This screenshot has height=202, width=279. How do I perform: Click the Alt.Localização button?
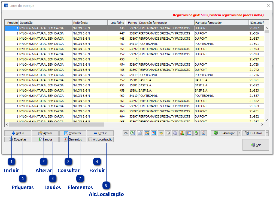[x=100, y=139]
